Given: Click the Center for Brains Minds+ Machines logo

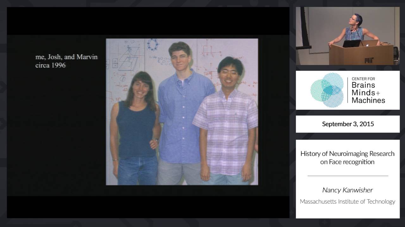Looking at the screenshot, I should click(348, 90).
